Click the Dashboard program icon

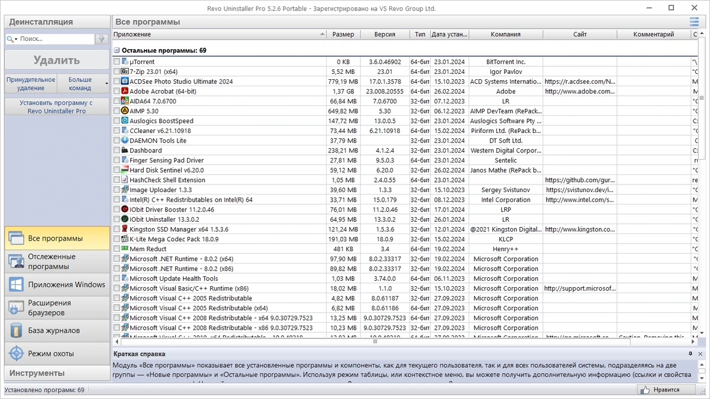(125, 150)
